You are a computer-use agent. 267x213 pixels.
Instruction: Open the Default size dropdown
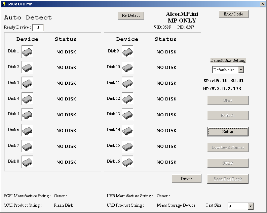point(241,70)
